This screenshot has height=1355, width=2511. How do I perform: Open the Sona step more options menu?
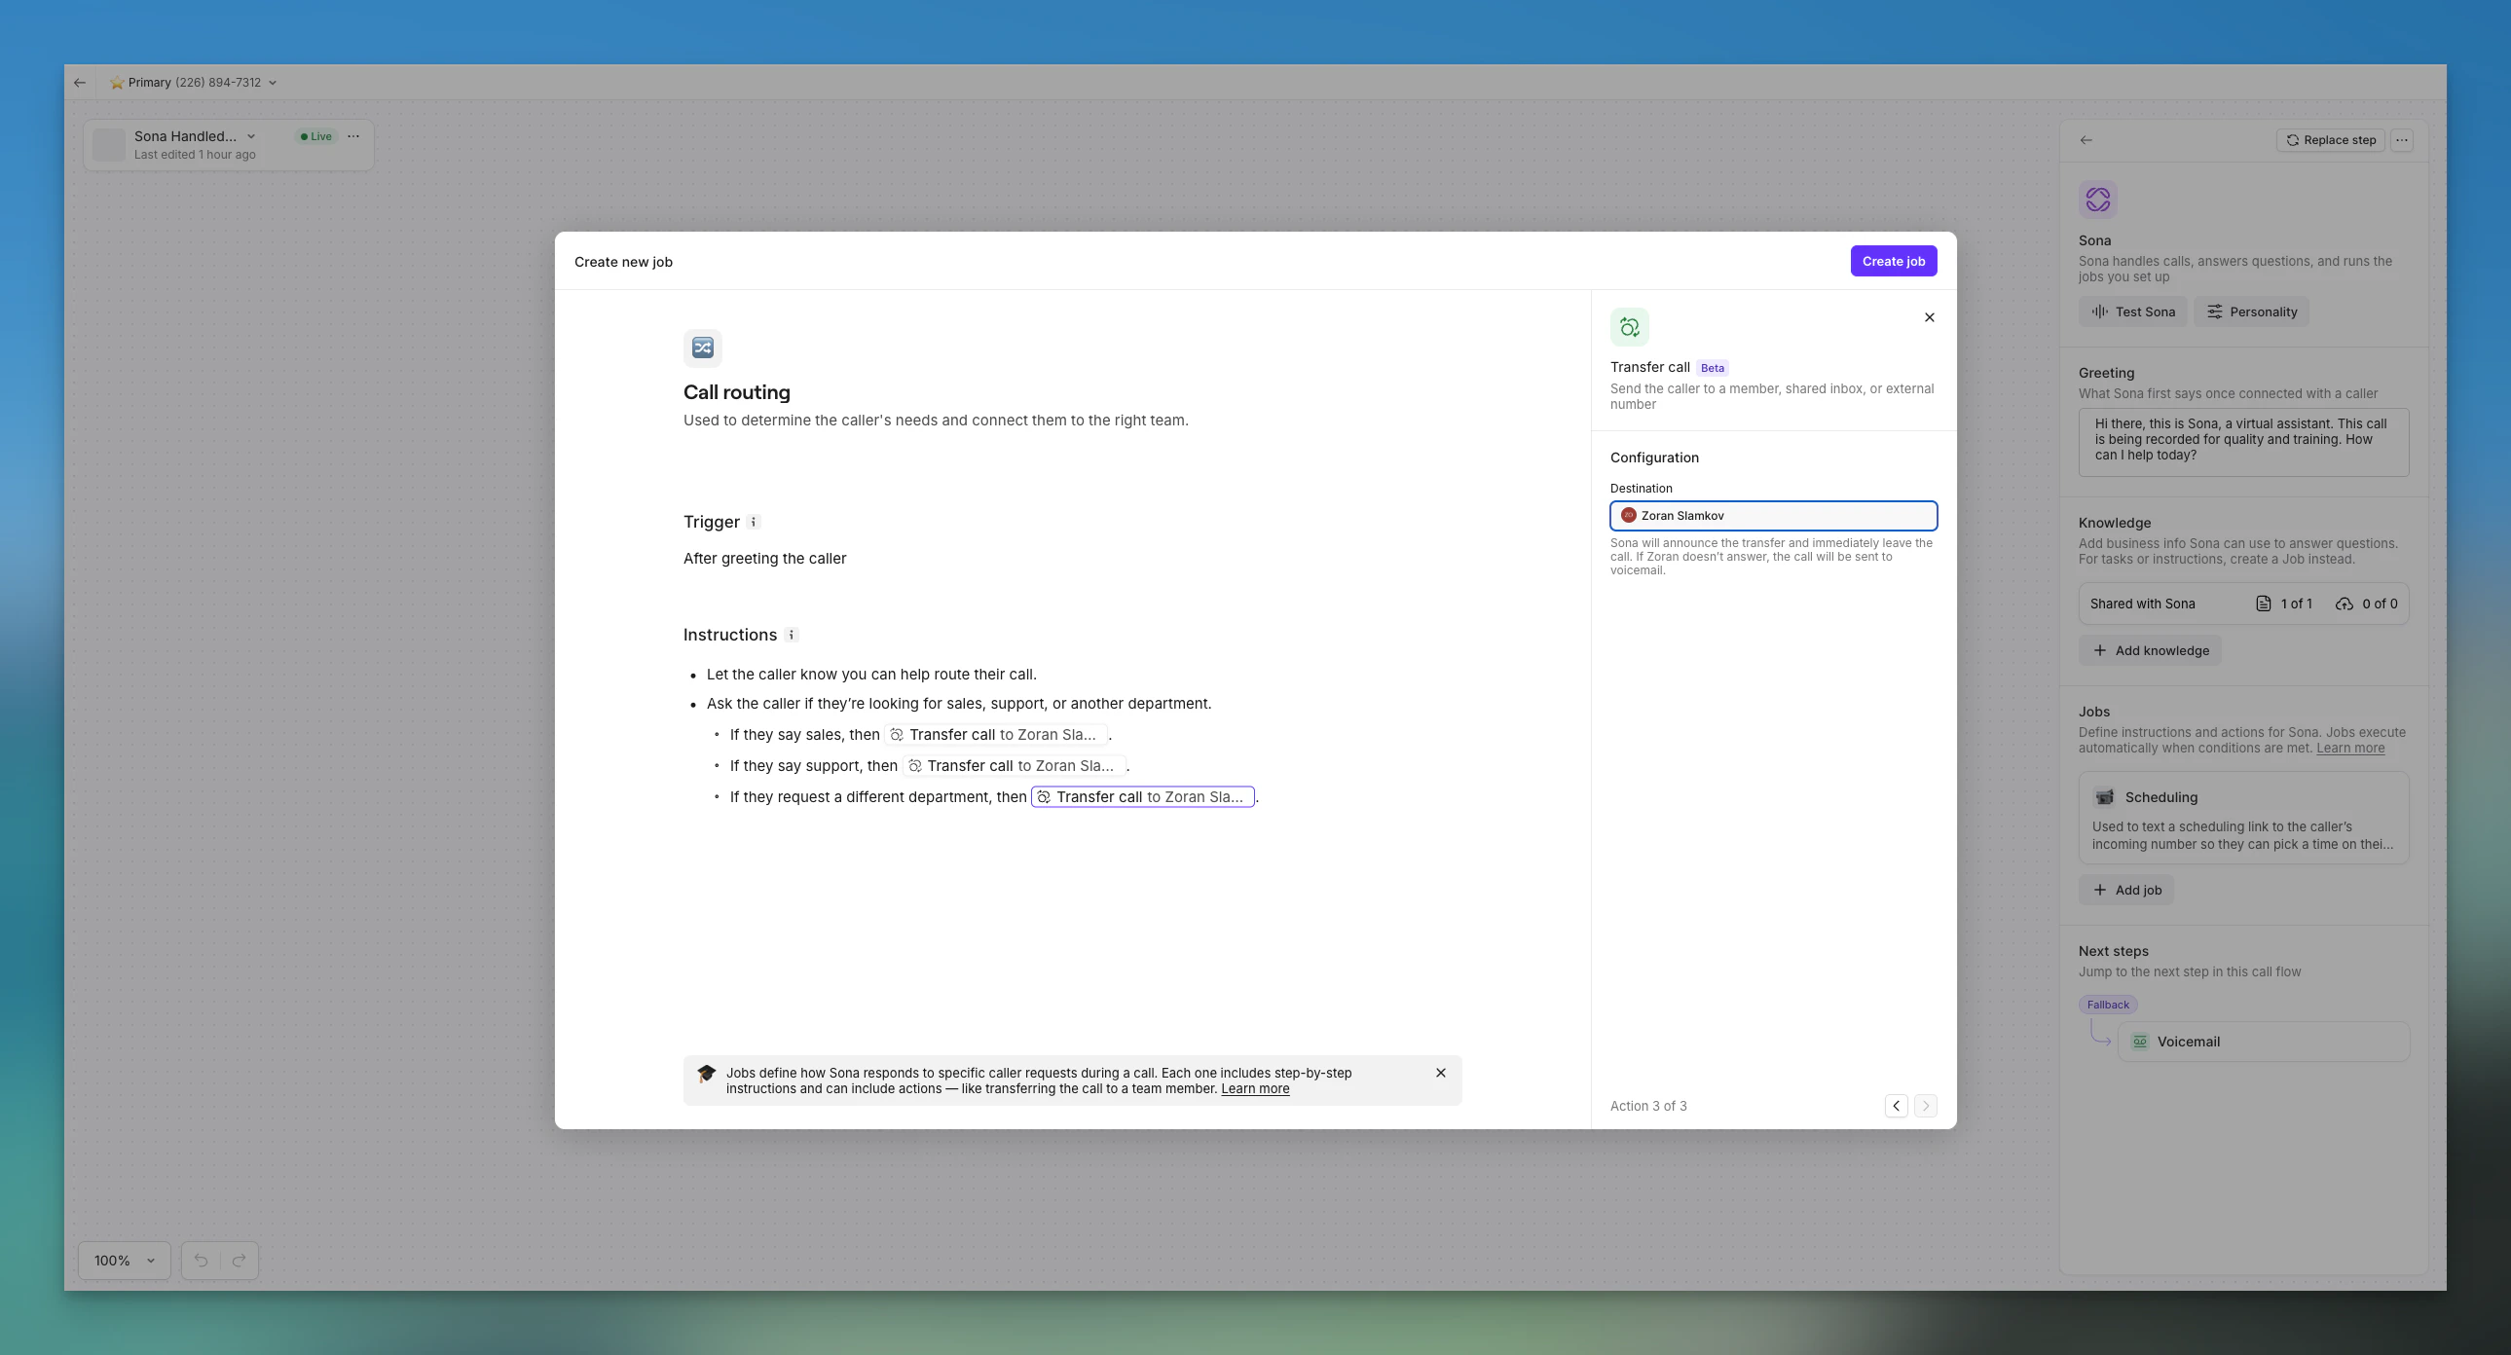click(2402, 140)
